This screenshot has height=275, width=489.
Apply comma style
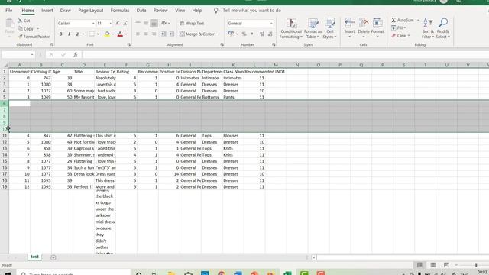pyautogui.click(x=252, y=34)
